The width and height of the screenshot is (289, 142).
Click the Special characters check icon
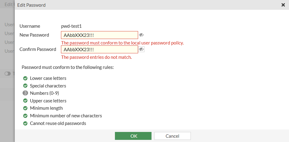pos(26,86)
